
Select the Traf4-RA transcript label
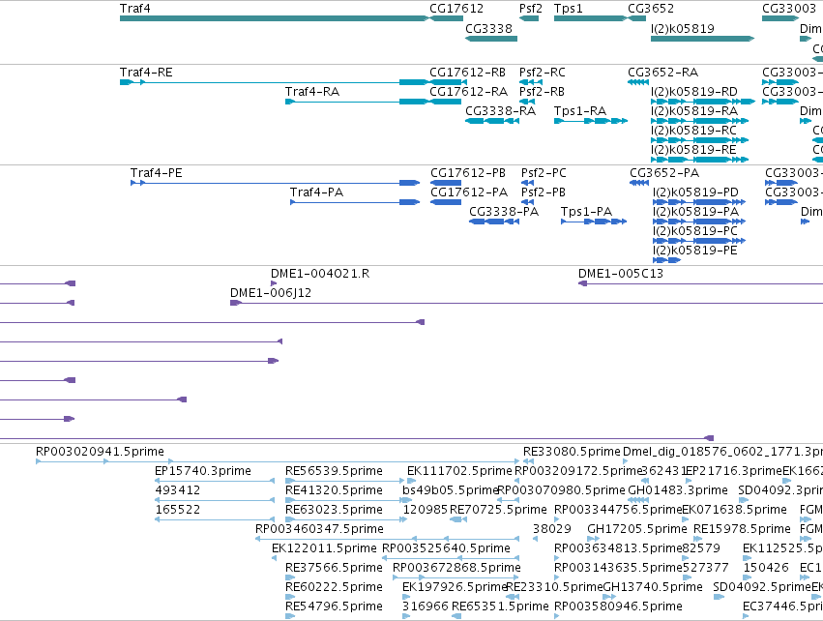tap(312, 91)
